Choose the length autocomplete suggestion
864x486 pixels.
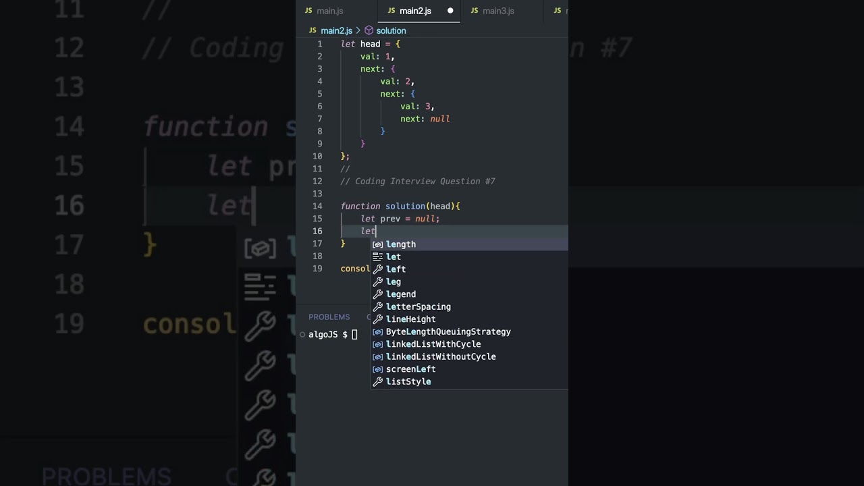[x=469, y=244]
